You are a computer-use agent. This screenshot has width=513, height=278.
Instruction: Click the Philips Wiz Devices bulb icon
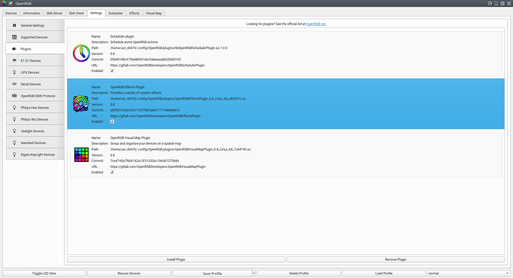coord(14,120)
